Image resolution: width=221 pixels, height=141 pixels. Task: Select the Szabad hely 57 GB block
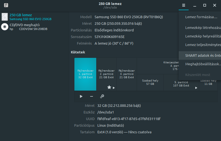pos(150,82)
